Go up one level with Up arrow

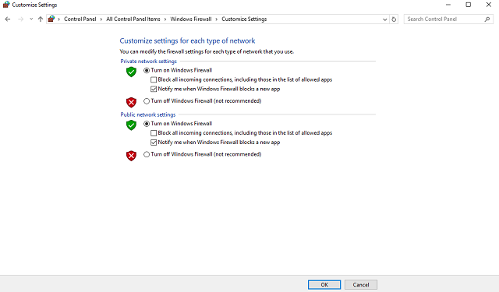41,19
